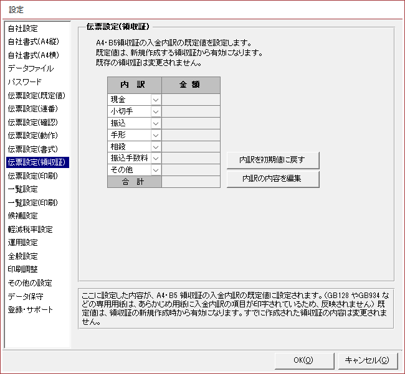Click the 合計 row label
405x374 pixels.
click(135, 182)
